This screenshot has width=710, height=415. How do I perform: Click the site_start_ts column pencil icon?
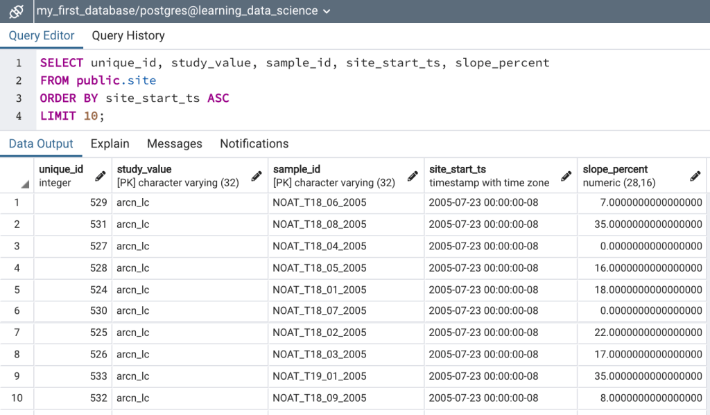(566, 176)
